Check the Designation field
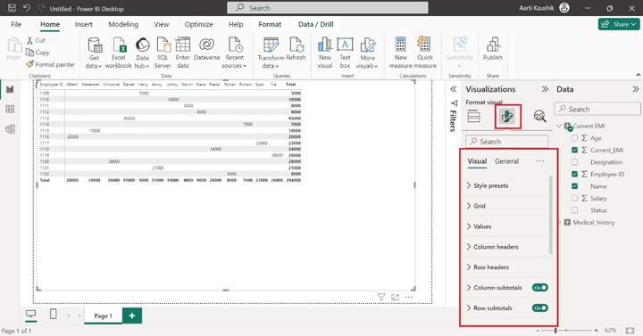Viewport: 643px width, 336px height. (574, 162)
